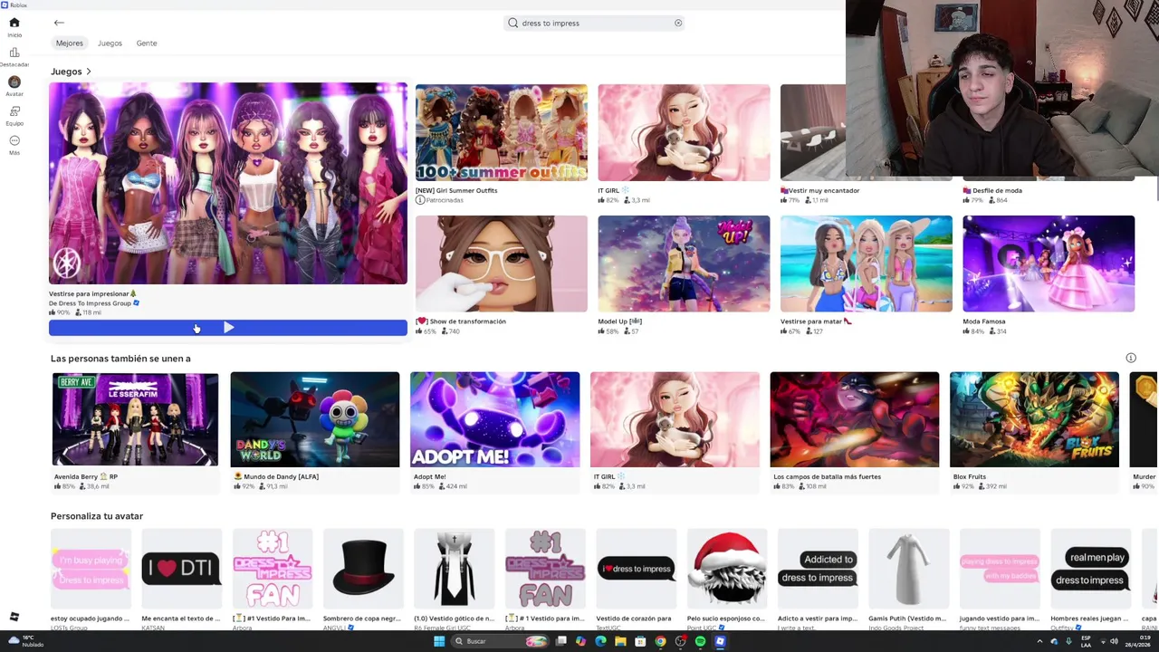Click the 'dress to impress' search box

[x=594, y=23]
